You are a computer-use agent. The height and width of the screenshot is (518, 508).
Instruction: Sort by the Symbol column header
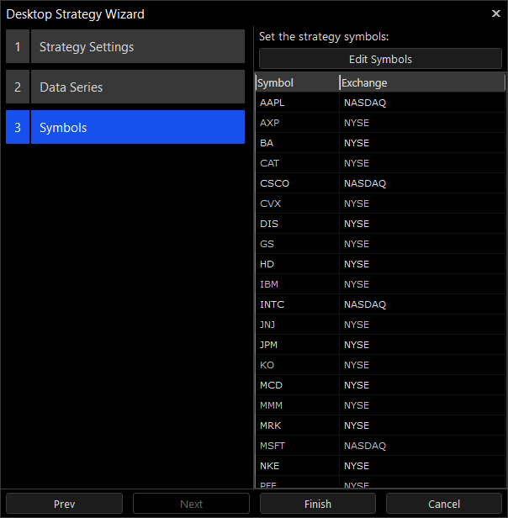pos(296,82)
